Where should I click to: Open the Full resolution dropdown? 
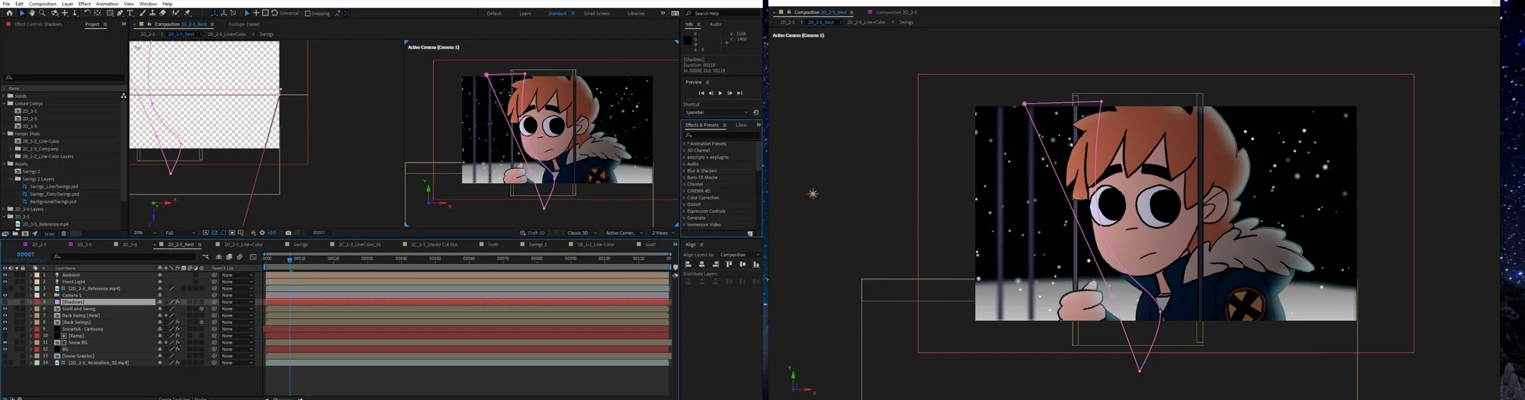pyautogui.click(x=180, y=233)
